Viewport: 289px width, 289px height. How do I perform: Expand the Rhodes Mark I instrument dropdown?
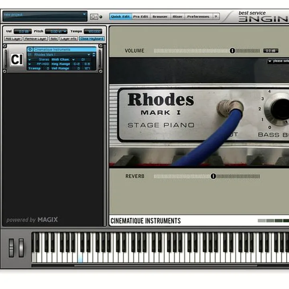coord(89,55)
